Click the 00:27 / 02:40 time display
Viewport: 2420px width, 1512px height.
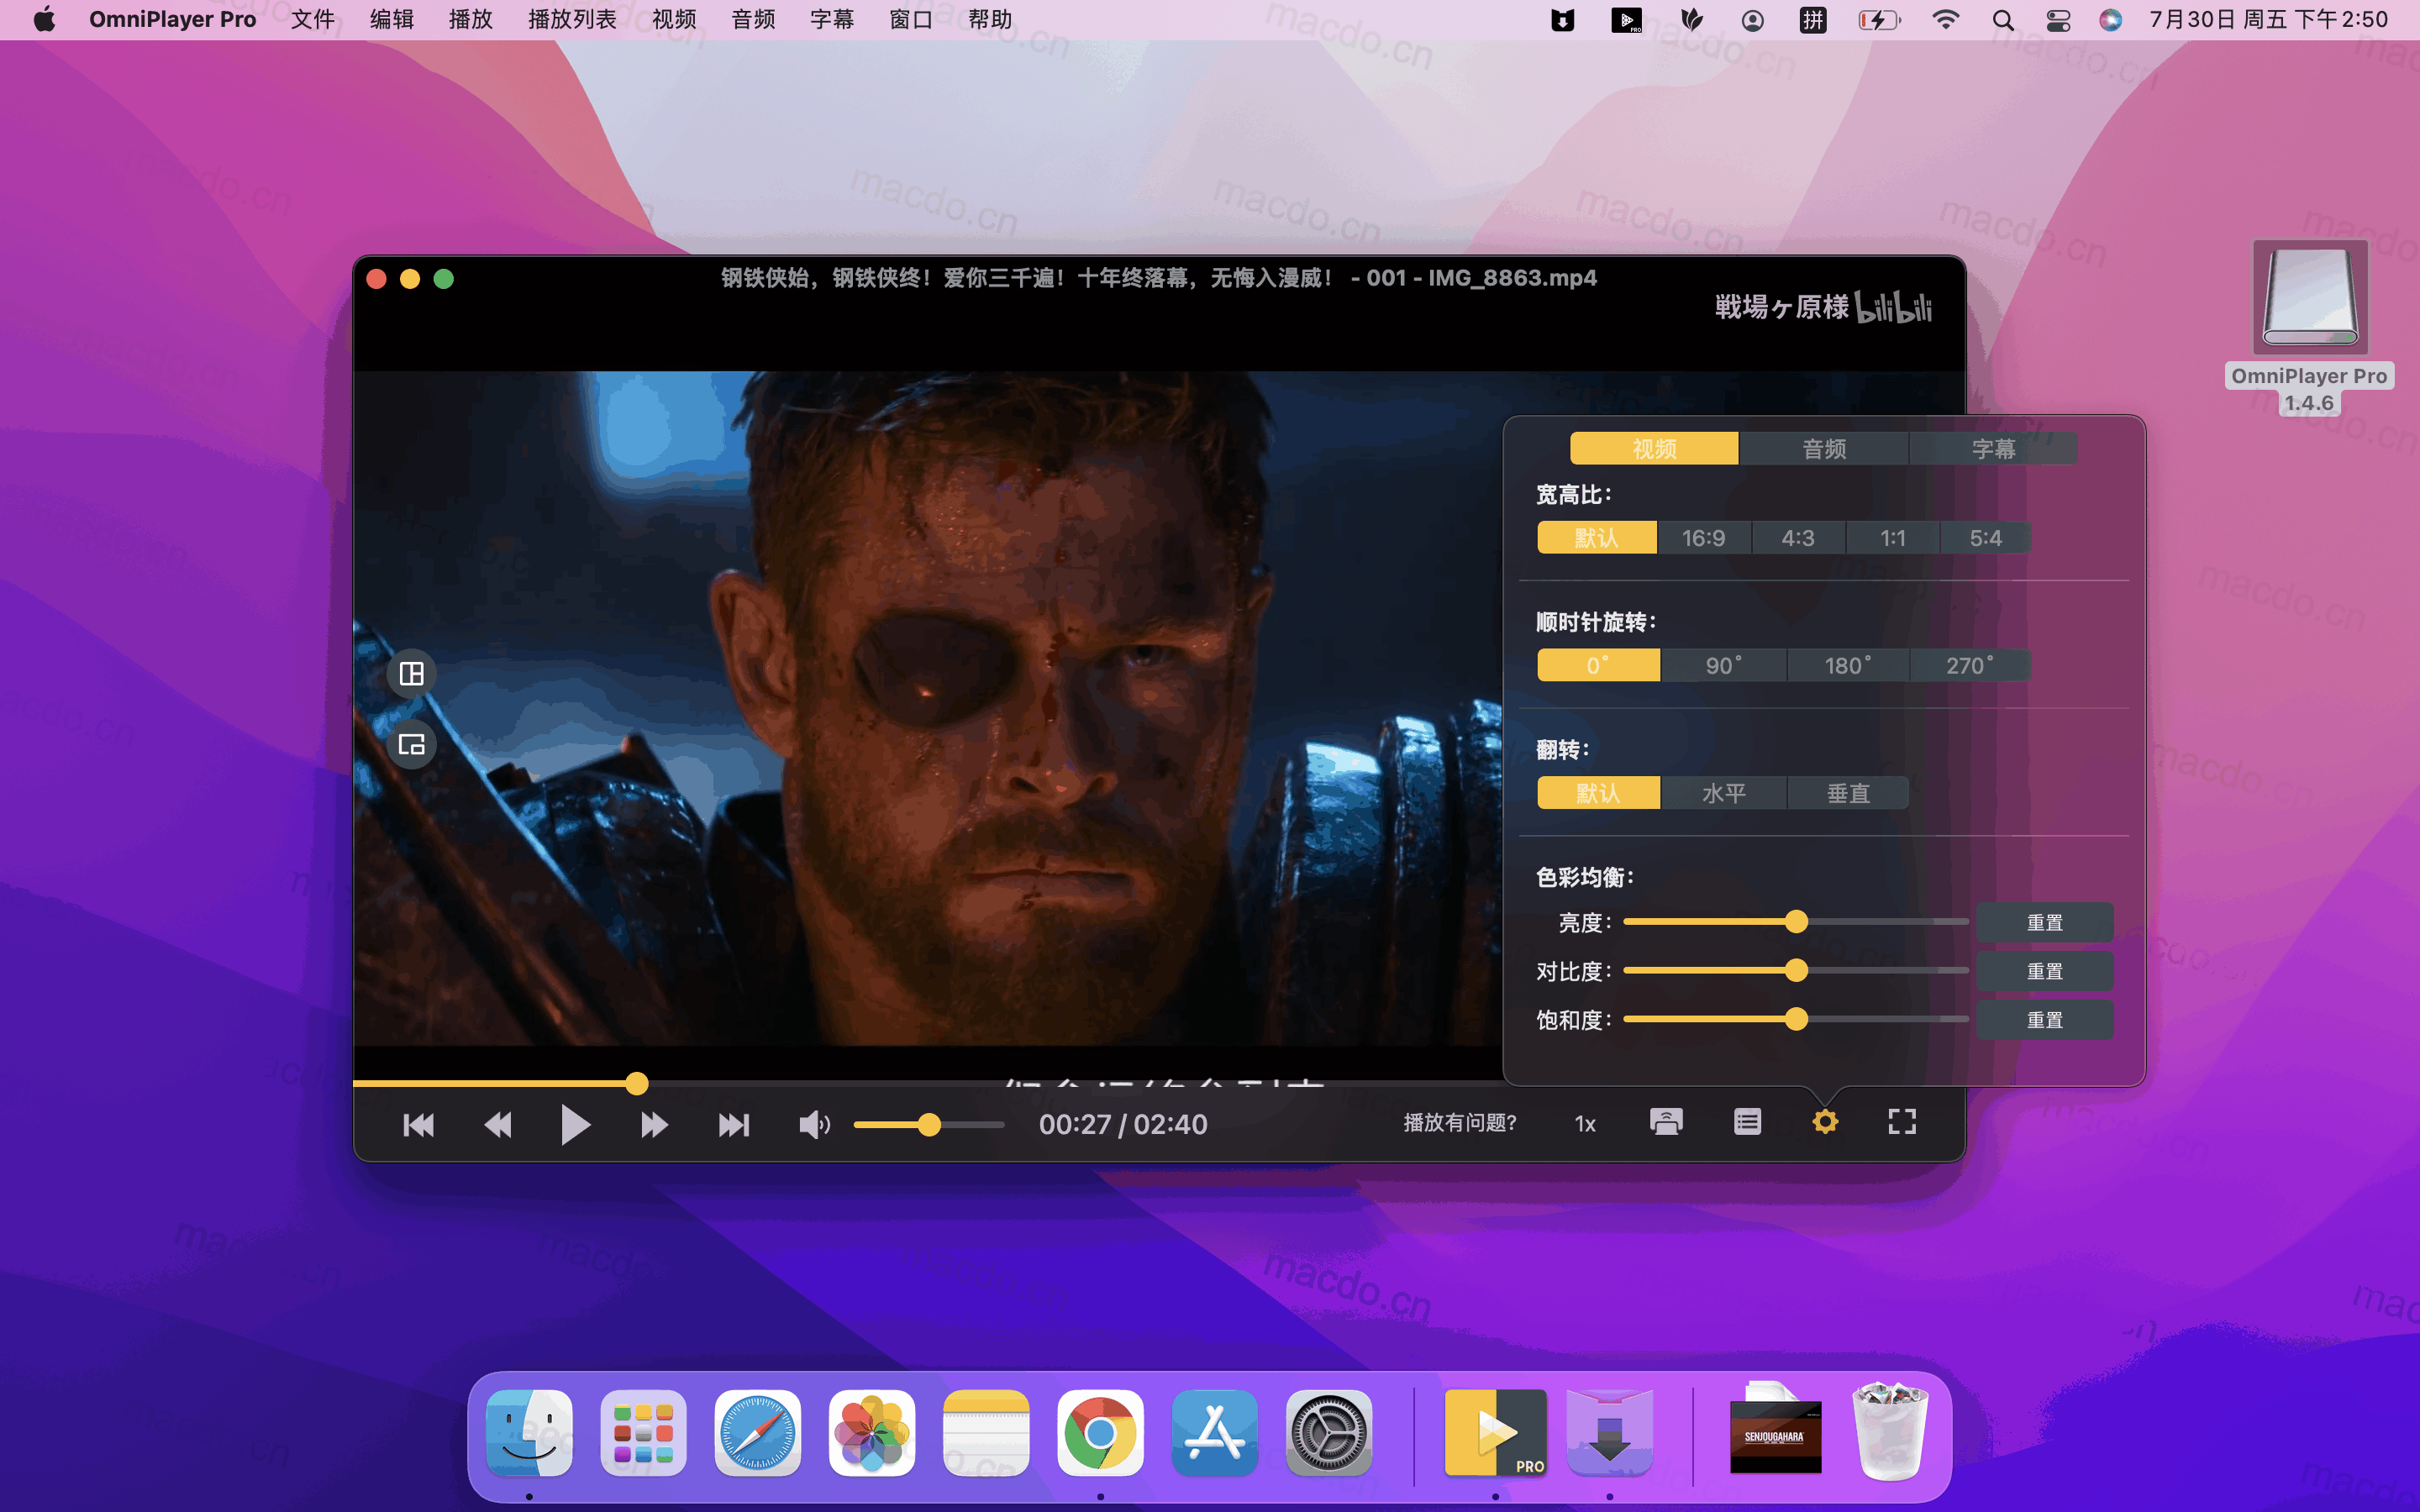coord(1123,1124)
